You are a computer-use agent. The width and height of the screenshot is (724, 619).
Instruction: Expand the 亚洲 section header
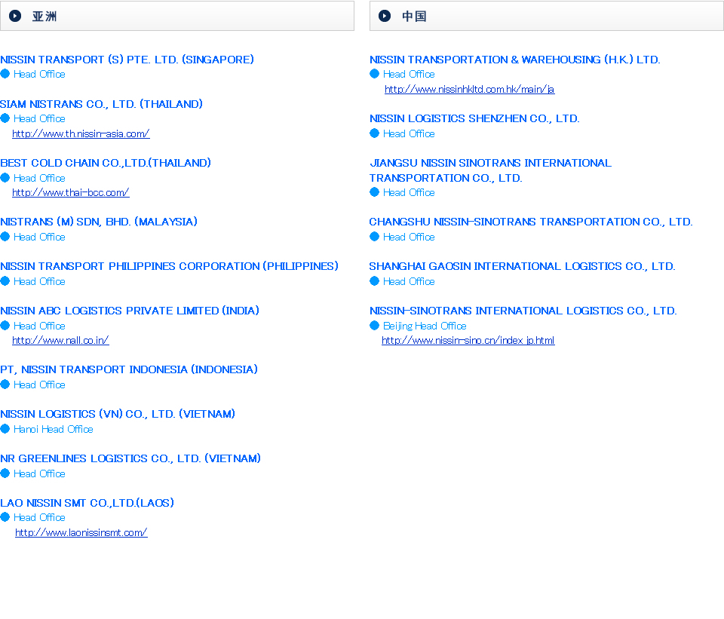click(x=177, y=16)
